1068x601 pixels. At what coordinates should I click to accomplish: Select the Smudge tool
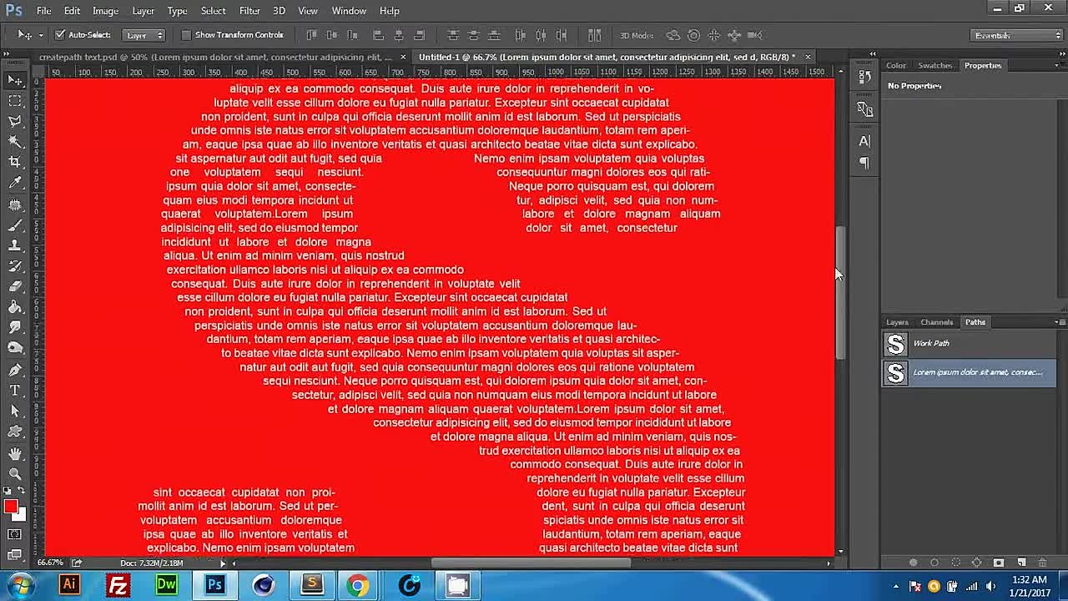click(15, 328)
